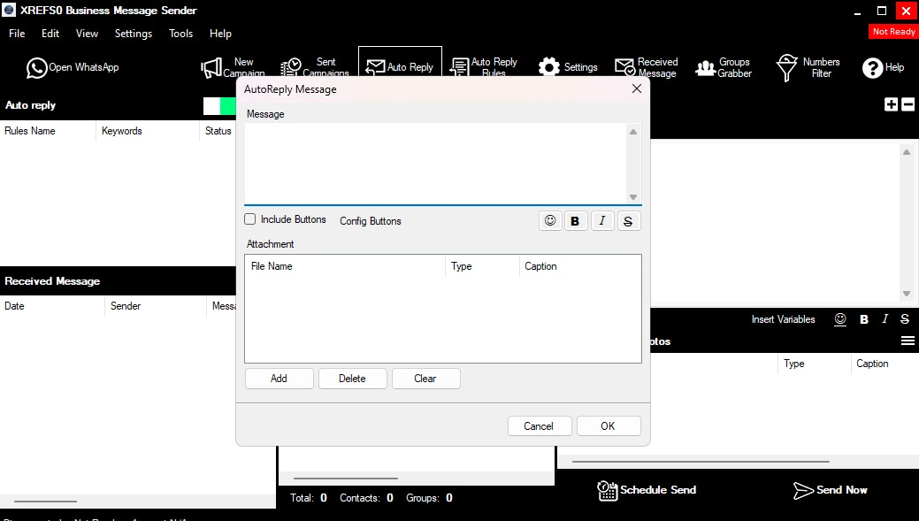Apply bold in AutoReply Message dialog
919x521 pixels.
(x=575, y=221)
